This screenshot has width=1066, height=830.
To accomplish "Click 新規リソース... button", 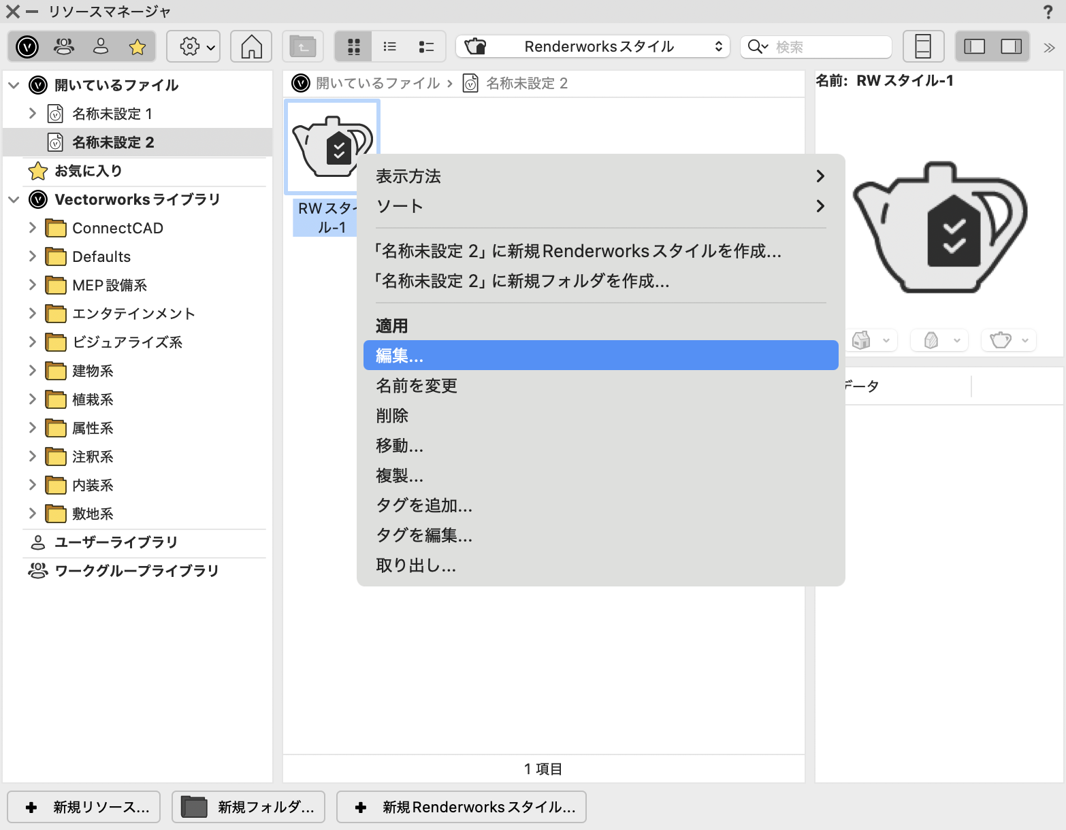I will pos(84,807).
